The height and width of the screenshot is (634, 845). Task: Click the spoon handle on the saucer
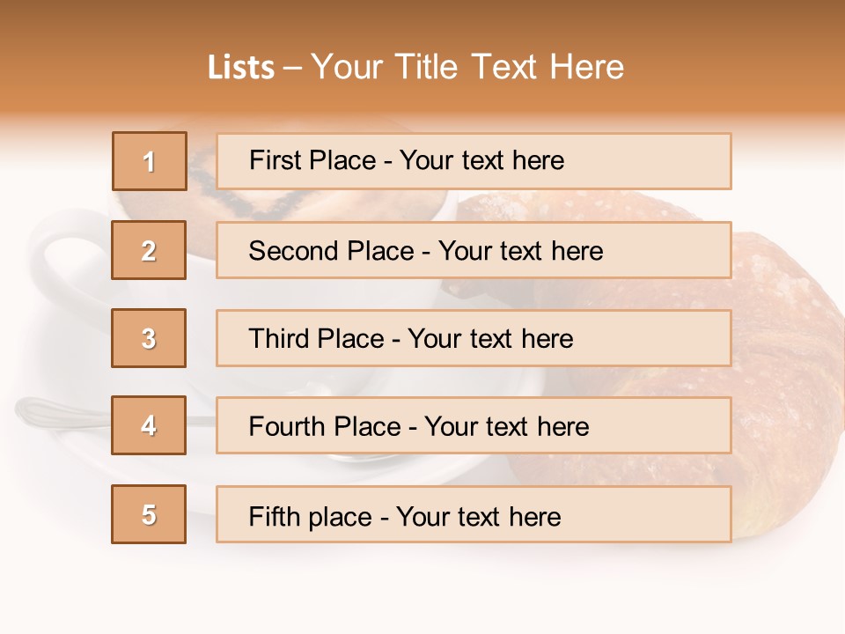pos(53,412)
